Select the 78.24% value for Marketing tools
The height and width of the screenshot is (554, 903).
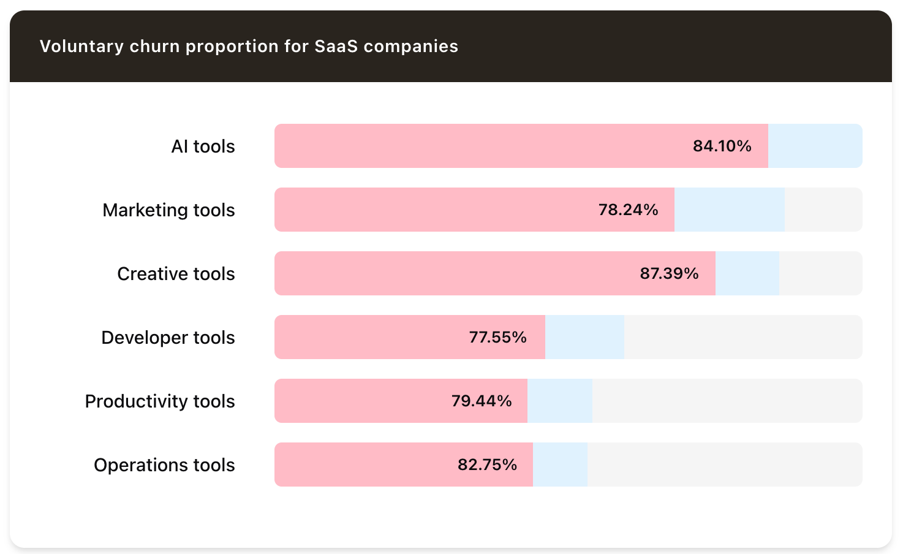pos(628,210)
